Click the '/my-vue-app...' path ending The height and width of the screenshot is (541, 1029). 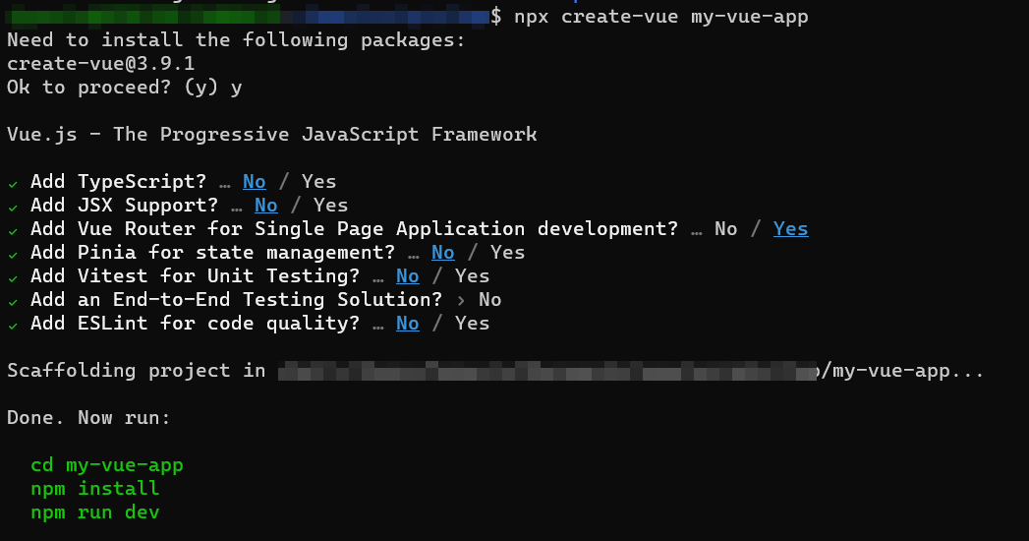click(902, 371)
